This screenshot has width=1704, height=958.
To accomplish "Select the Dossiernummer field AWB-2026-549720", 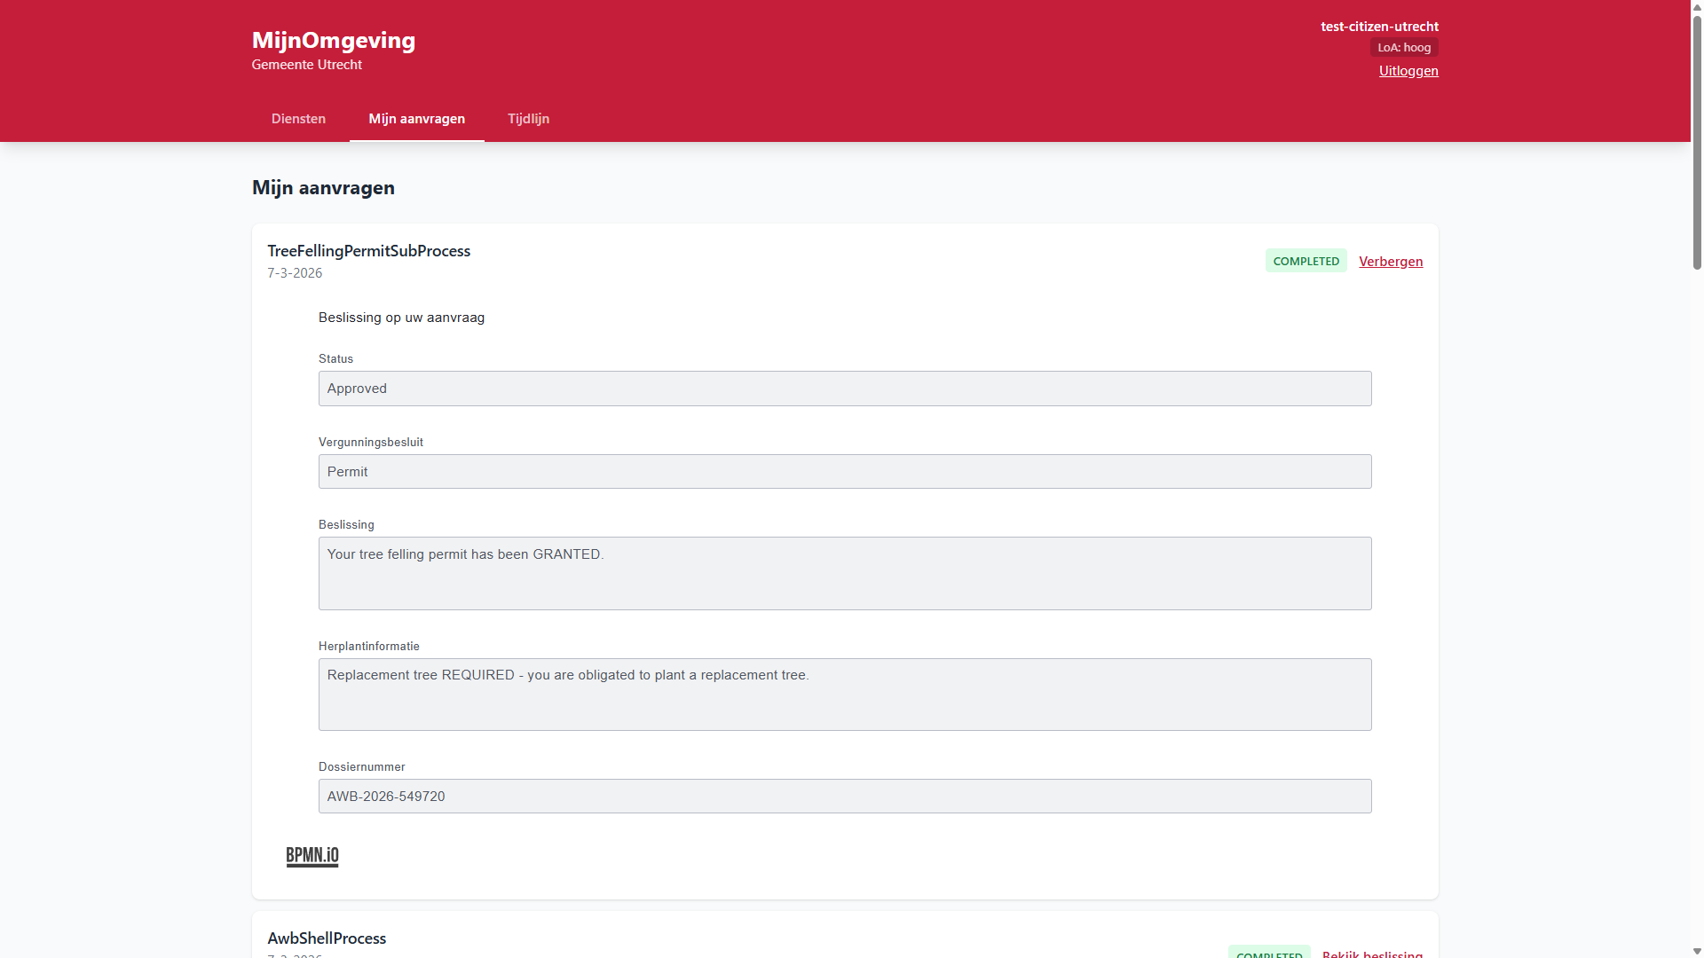I will (844, 796).
